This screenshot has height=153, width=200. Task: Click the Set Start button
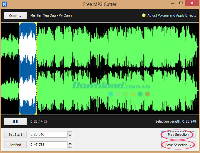(x=15, y=135)
